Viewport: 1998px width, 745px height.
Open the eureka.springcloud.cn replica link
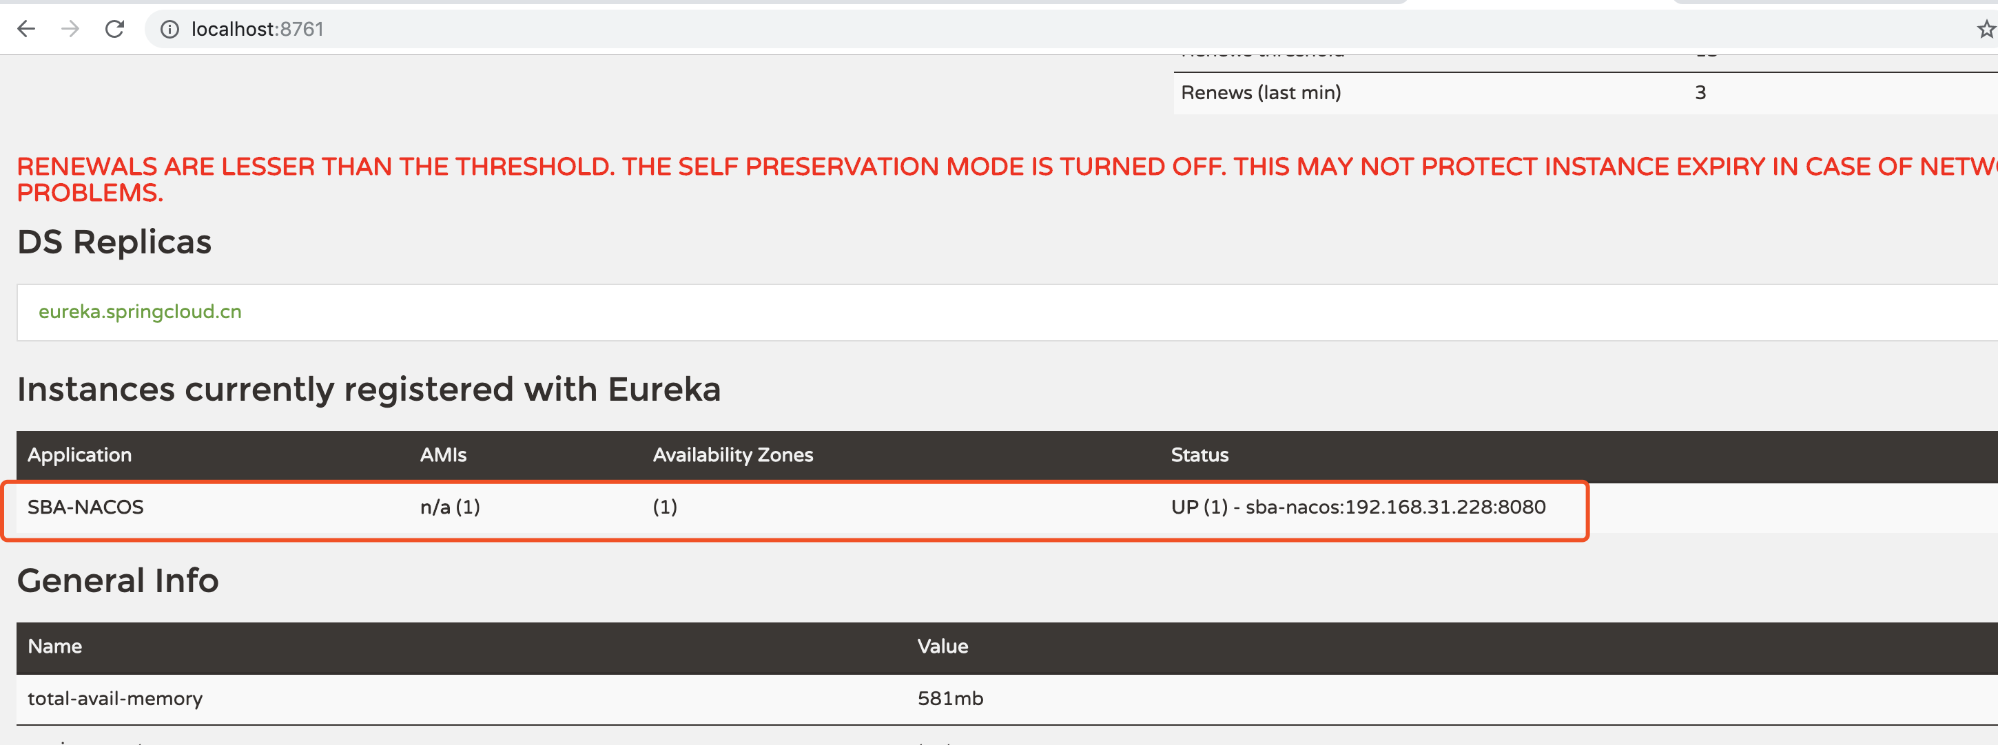point(140,312)
